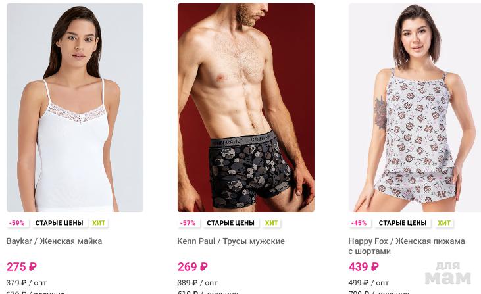Open the Happy Fox pajama product image
The height and width of the screenshot is (294, 481).
click(415, 108)
